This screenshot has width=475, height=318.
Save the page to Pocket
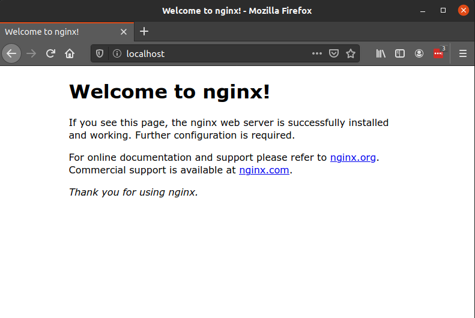tap(334, 53)
